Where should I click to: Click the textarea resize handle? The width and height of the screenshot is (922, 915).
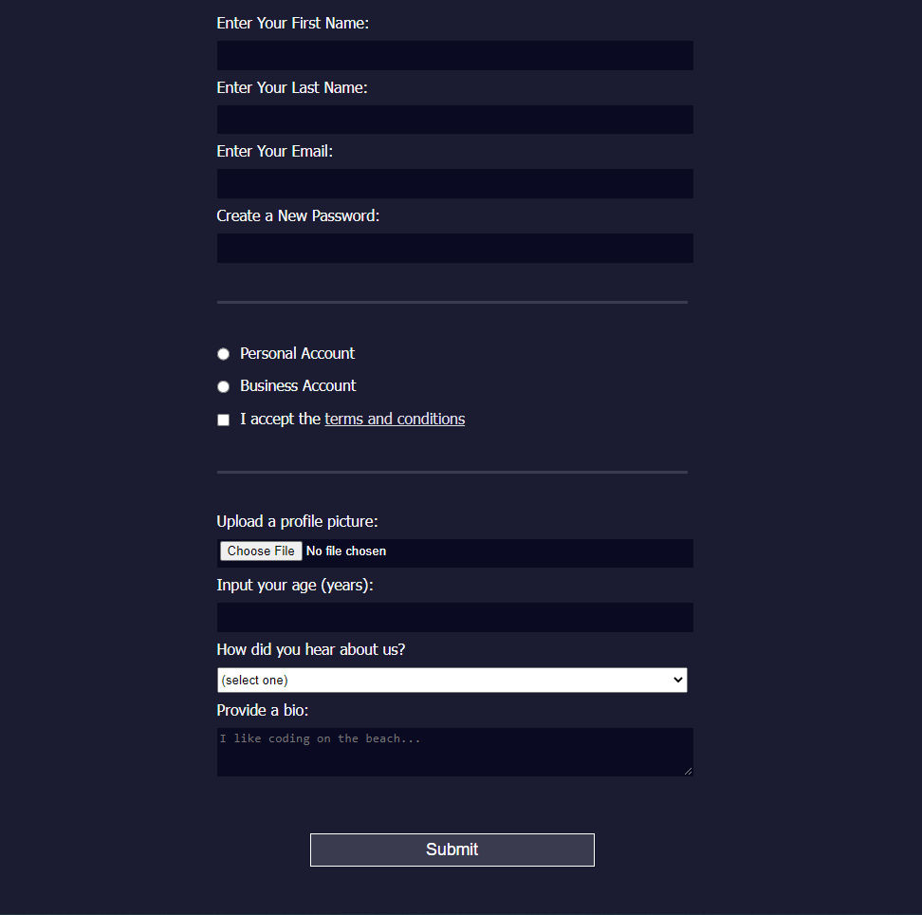pyautogui.click(x=689, y=772)
